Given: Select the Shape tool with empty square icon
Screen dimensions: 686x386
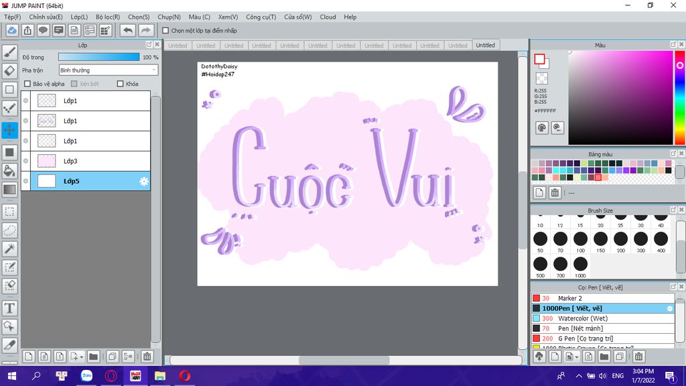Looking at the screenshot, I should [9, 90].
